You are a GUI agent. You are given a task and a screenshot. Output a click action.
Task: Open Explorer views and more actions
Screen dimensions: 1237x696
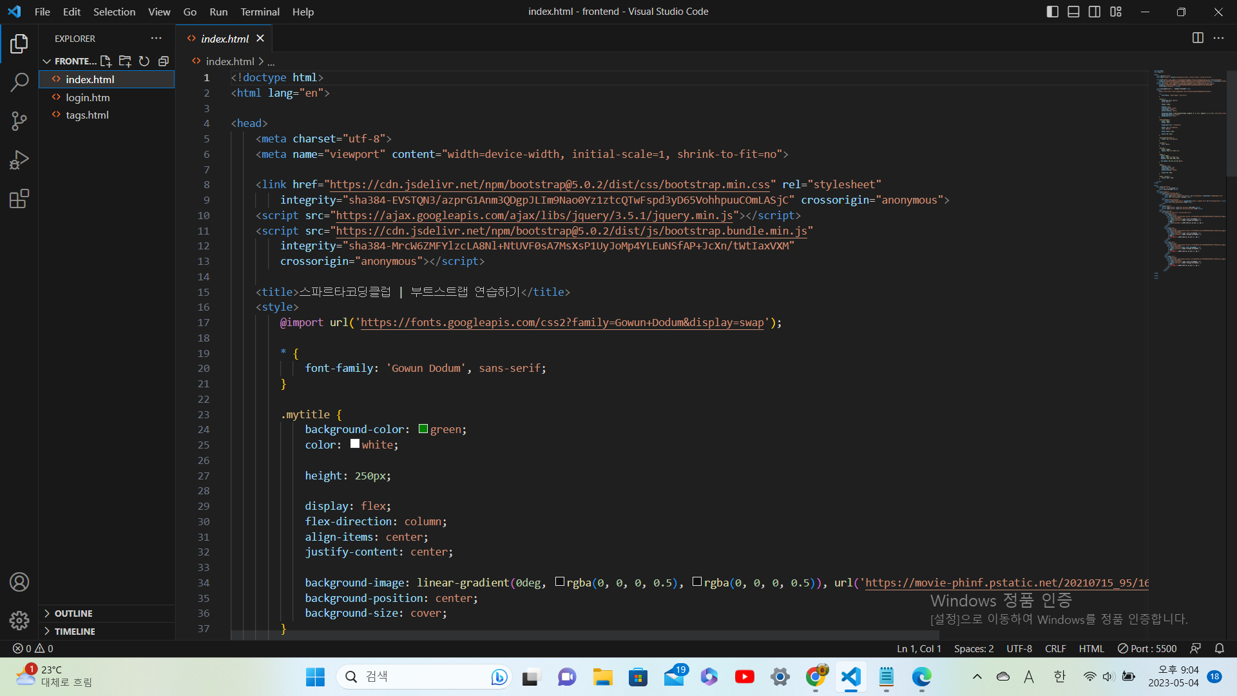coord(157,39)
